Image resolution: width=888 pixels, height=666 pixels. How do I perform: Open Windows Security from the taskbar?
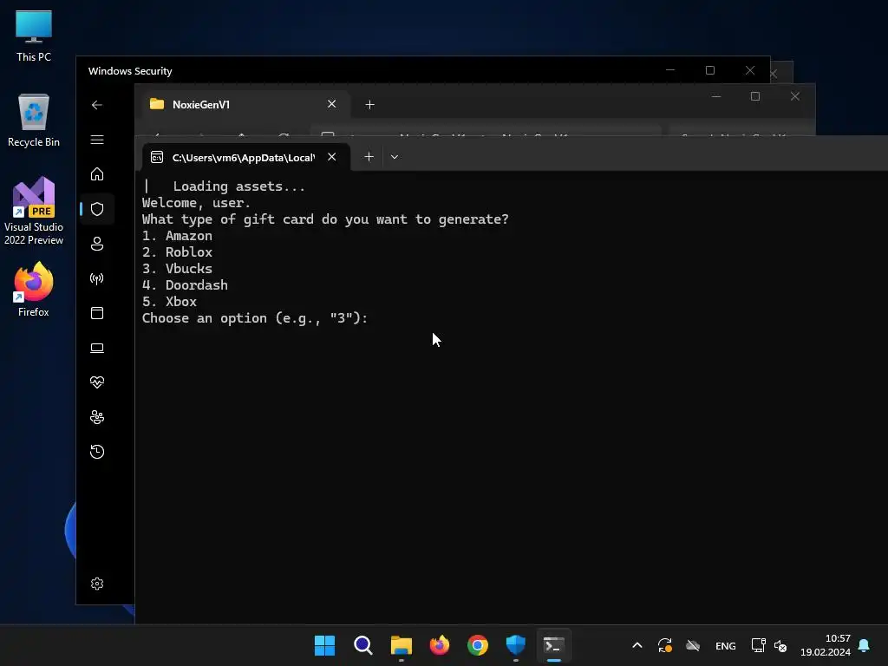pos(516,645)
